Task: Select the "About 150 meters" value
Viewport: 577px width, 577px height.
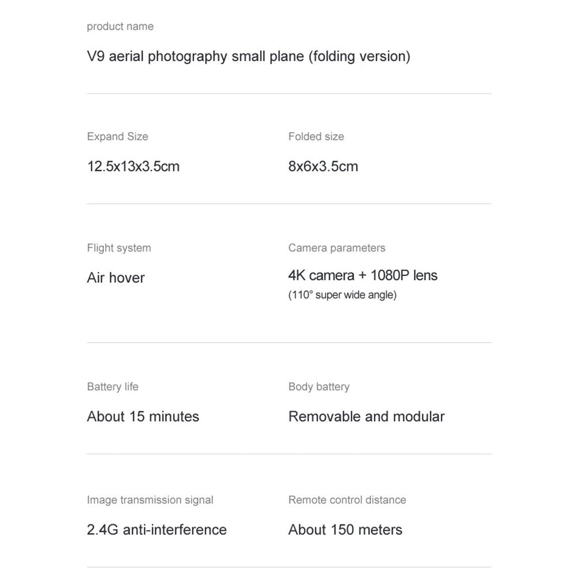Action: click(x=345, y=530)
